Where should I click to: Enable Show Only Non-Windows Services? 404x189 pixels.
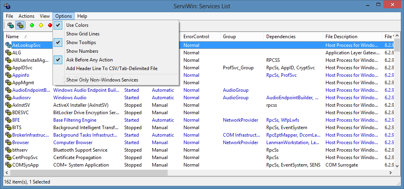[x=116, y=80]
